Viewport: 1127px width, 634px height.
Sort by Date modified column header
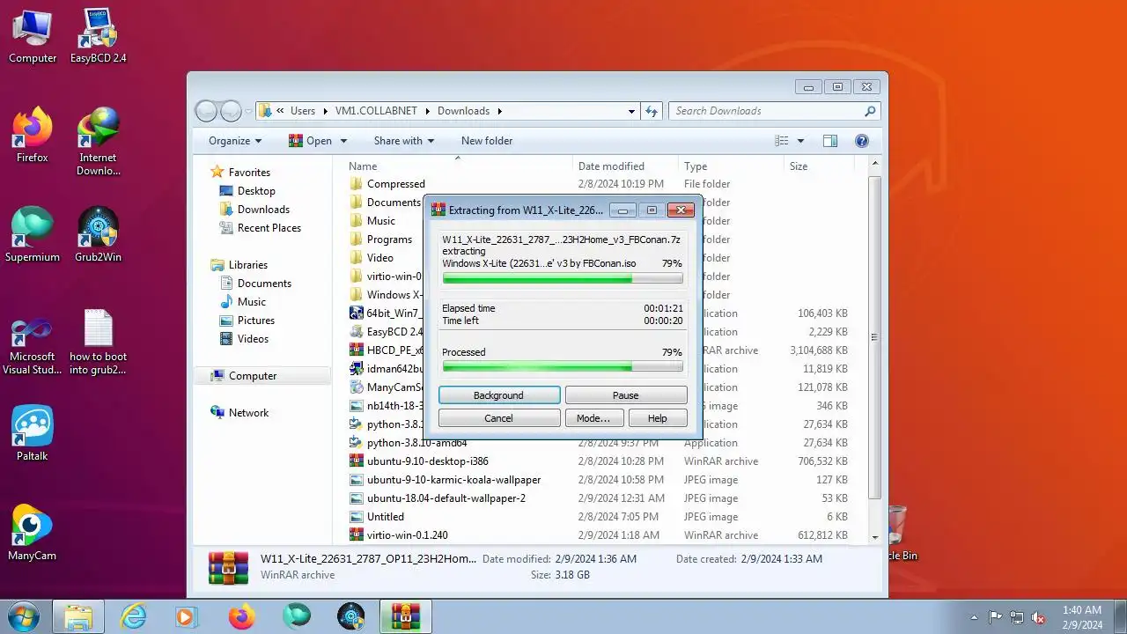pos(625,166)
